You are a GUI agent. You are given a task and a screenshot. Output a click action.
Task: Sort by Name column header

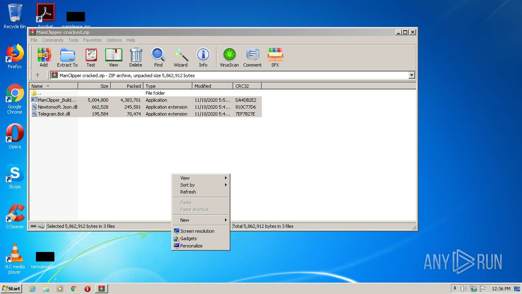(x=53, y=86)
